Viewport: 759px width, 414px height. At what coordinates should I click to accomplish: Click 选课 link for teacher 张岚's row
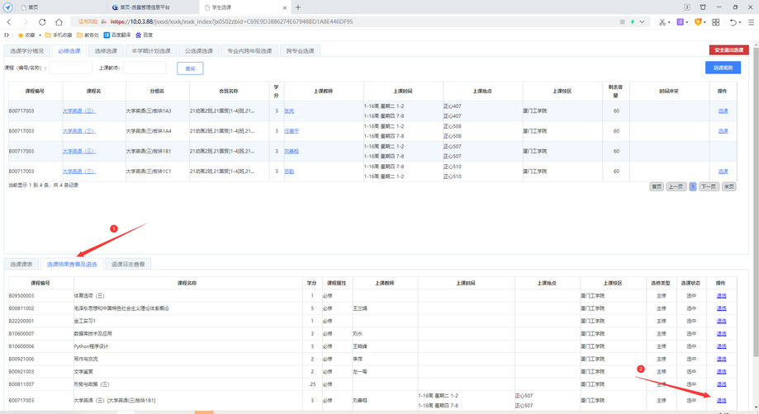coord(723,111)
